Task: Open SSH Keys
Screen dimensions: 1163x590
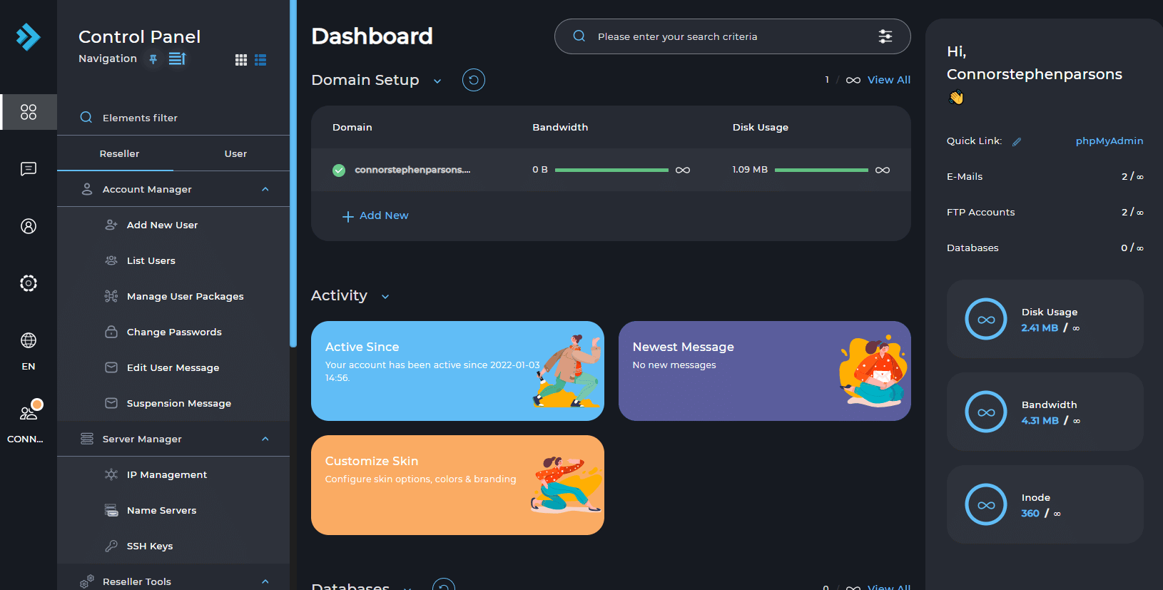Action: coord(149,546)
